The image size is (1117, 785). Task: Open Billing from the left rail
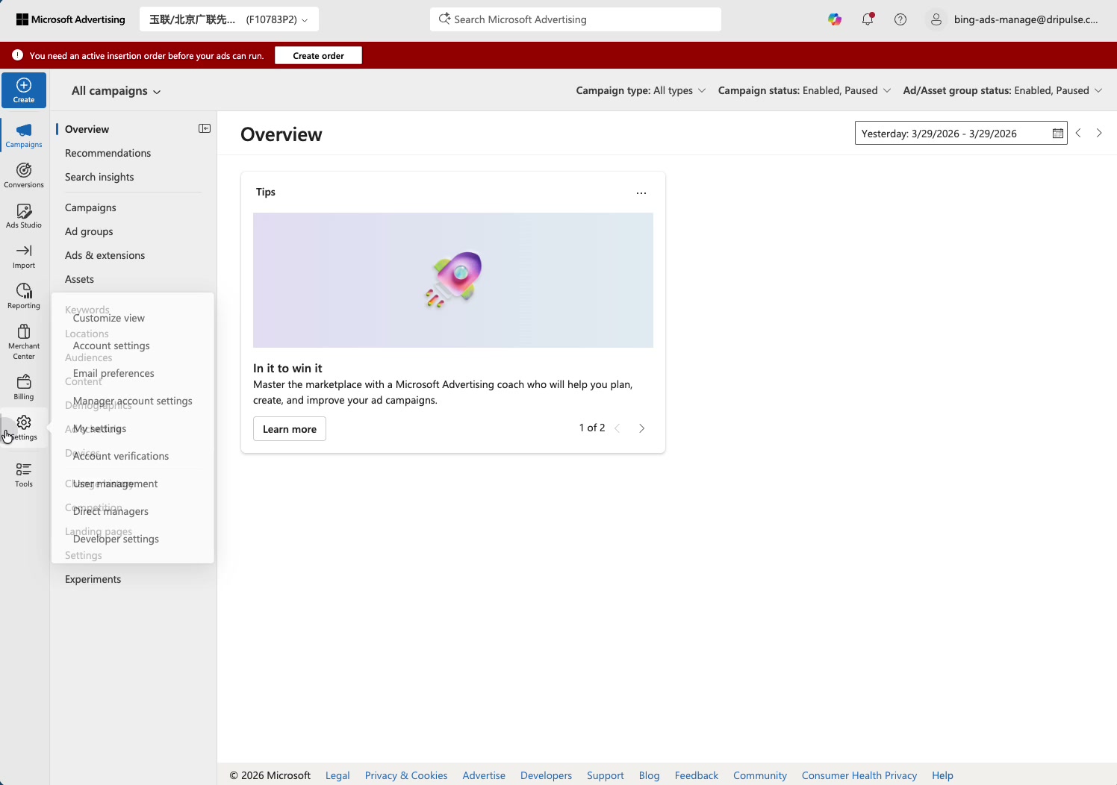coord(24,387)
